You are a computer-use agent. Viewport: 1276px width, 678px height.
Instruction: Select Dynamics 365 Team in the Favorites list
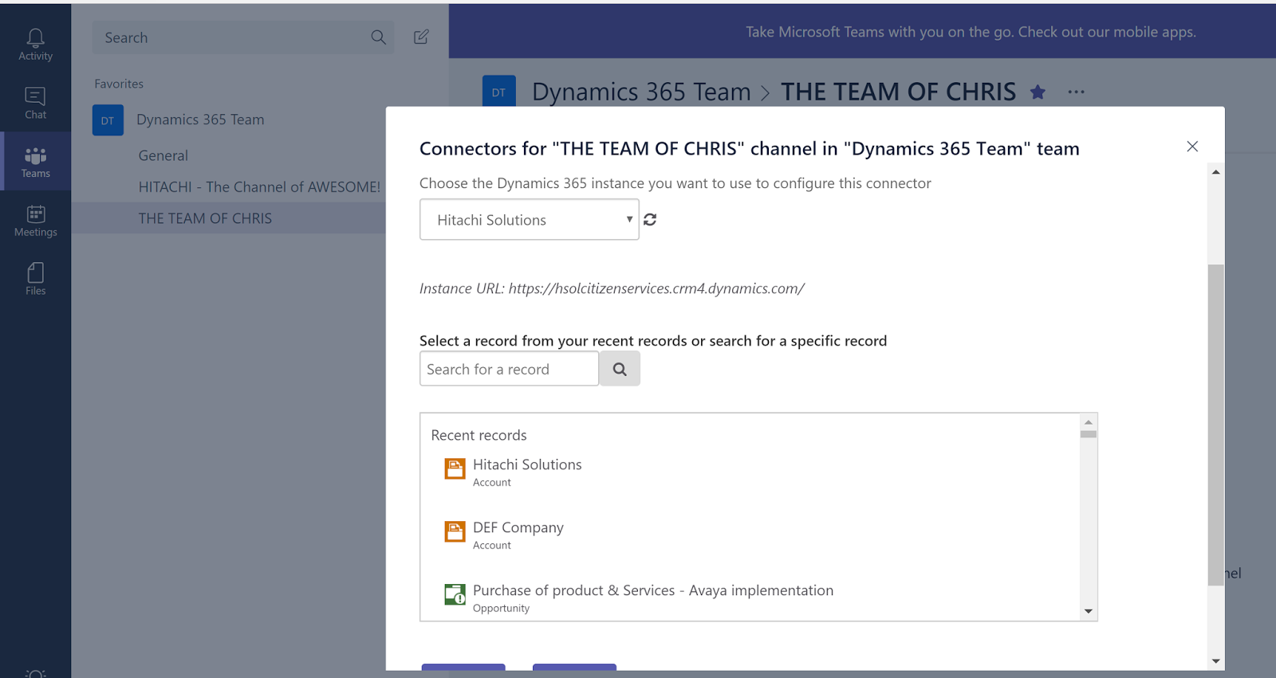click(x=200, y=120)
